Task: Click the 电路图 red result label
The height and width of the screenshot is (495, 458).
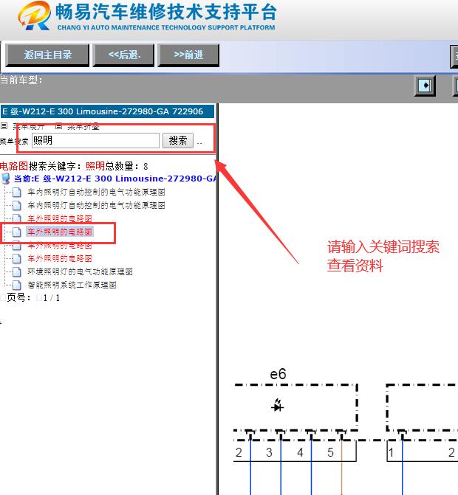Action: 14,166
